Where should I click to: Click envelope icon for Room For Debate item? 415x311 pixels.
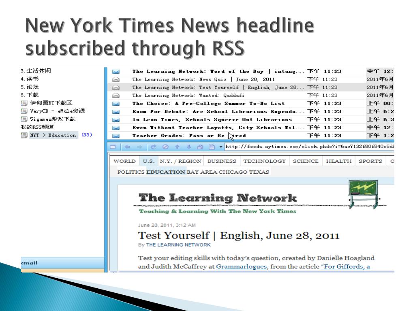pos(116,112)
